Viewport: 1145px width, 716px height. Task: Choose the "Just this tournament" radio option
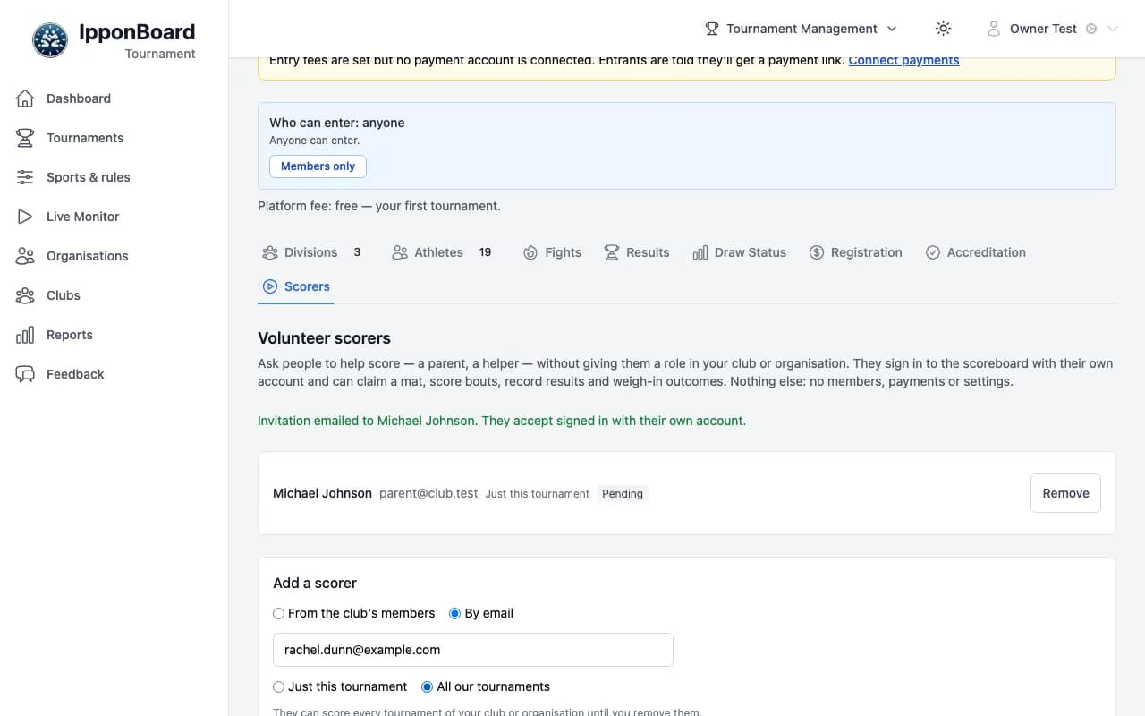point(279,686)
